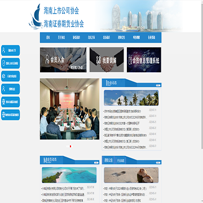
Task: Click the balance-scale icon on last sidebar button
Action: point(3,114)
